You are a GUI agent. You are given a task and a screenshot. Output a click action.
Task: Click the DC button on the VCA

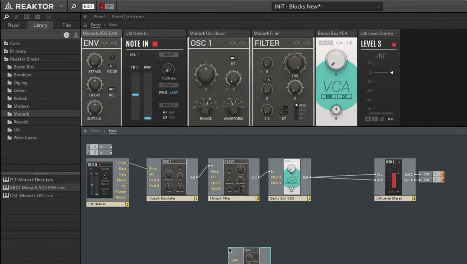[344, 97]
